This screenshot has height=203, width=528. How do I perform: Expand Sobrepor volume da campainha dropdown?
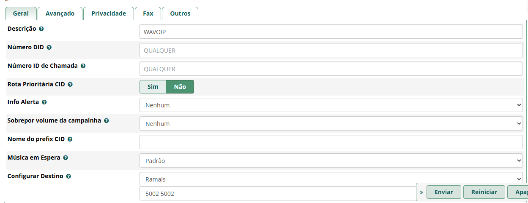click(331, 124)
